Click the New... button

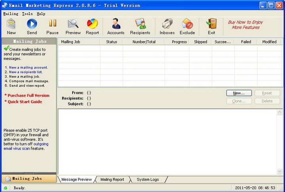[239, 93]
